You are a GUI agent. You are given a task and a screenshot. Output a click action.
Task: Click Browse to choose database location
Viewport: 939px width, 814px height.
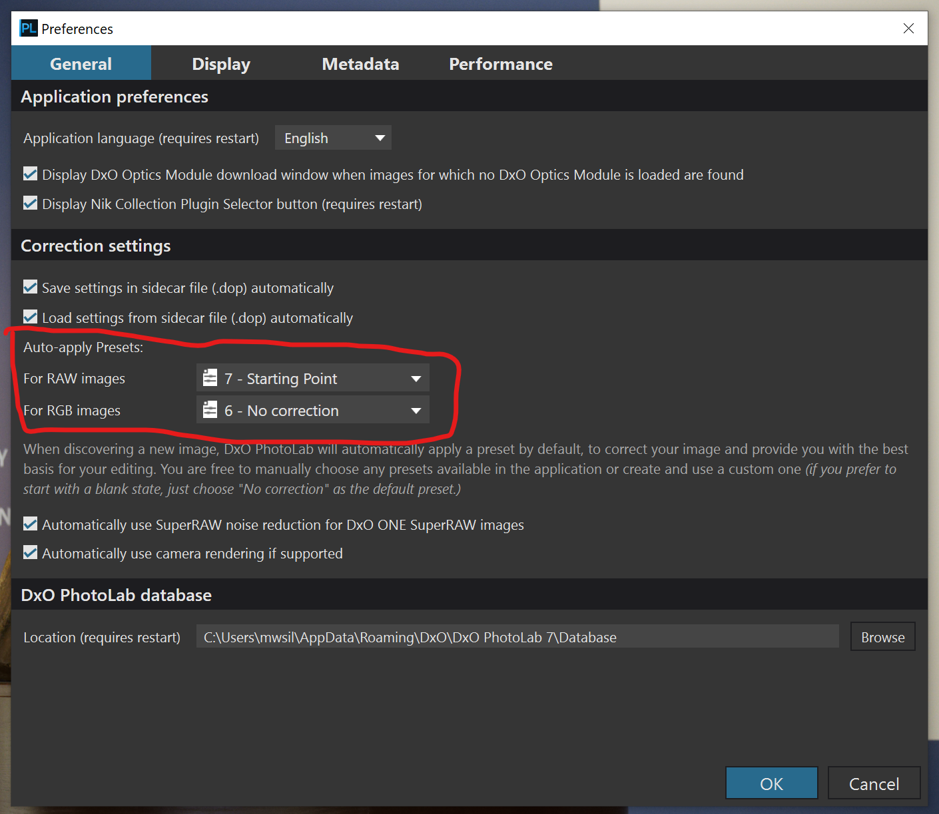click(883, 636)
